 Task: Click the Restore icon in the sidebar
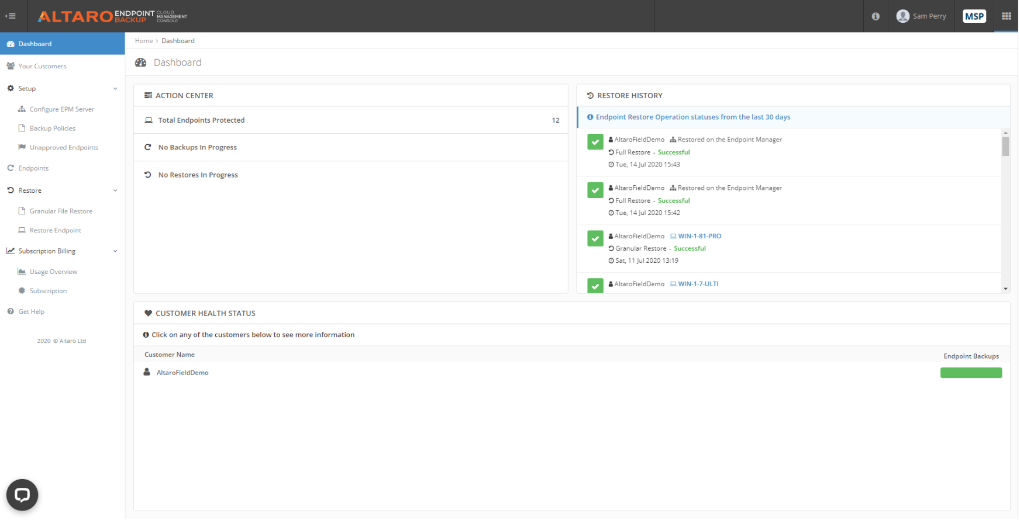click(11, 190)
